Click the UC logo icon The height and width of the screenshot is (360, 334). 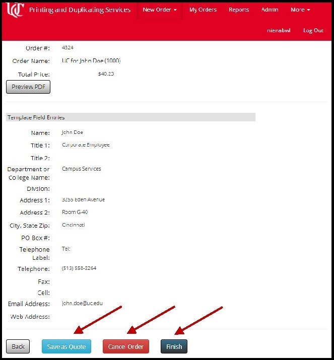coord(15,9)
